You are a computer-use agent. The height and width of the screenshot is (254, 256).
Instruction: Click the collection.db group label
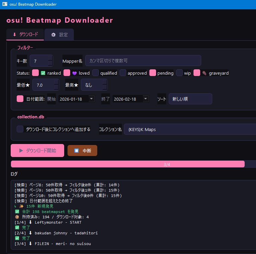tap(31, 117)
